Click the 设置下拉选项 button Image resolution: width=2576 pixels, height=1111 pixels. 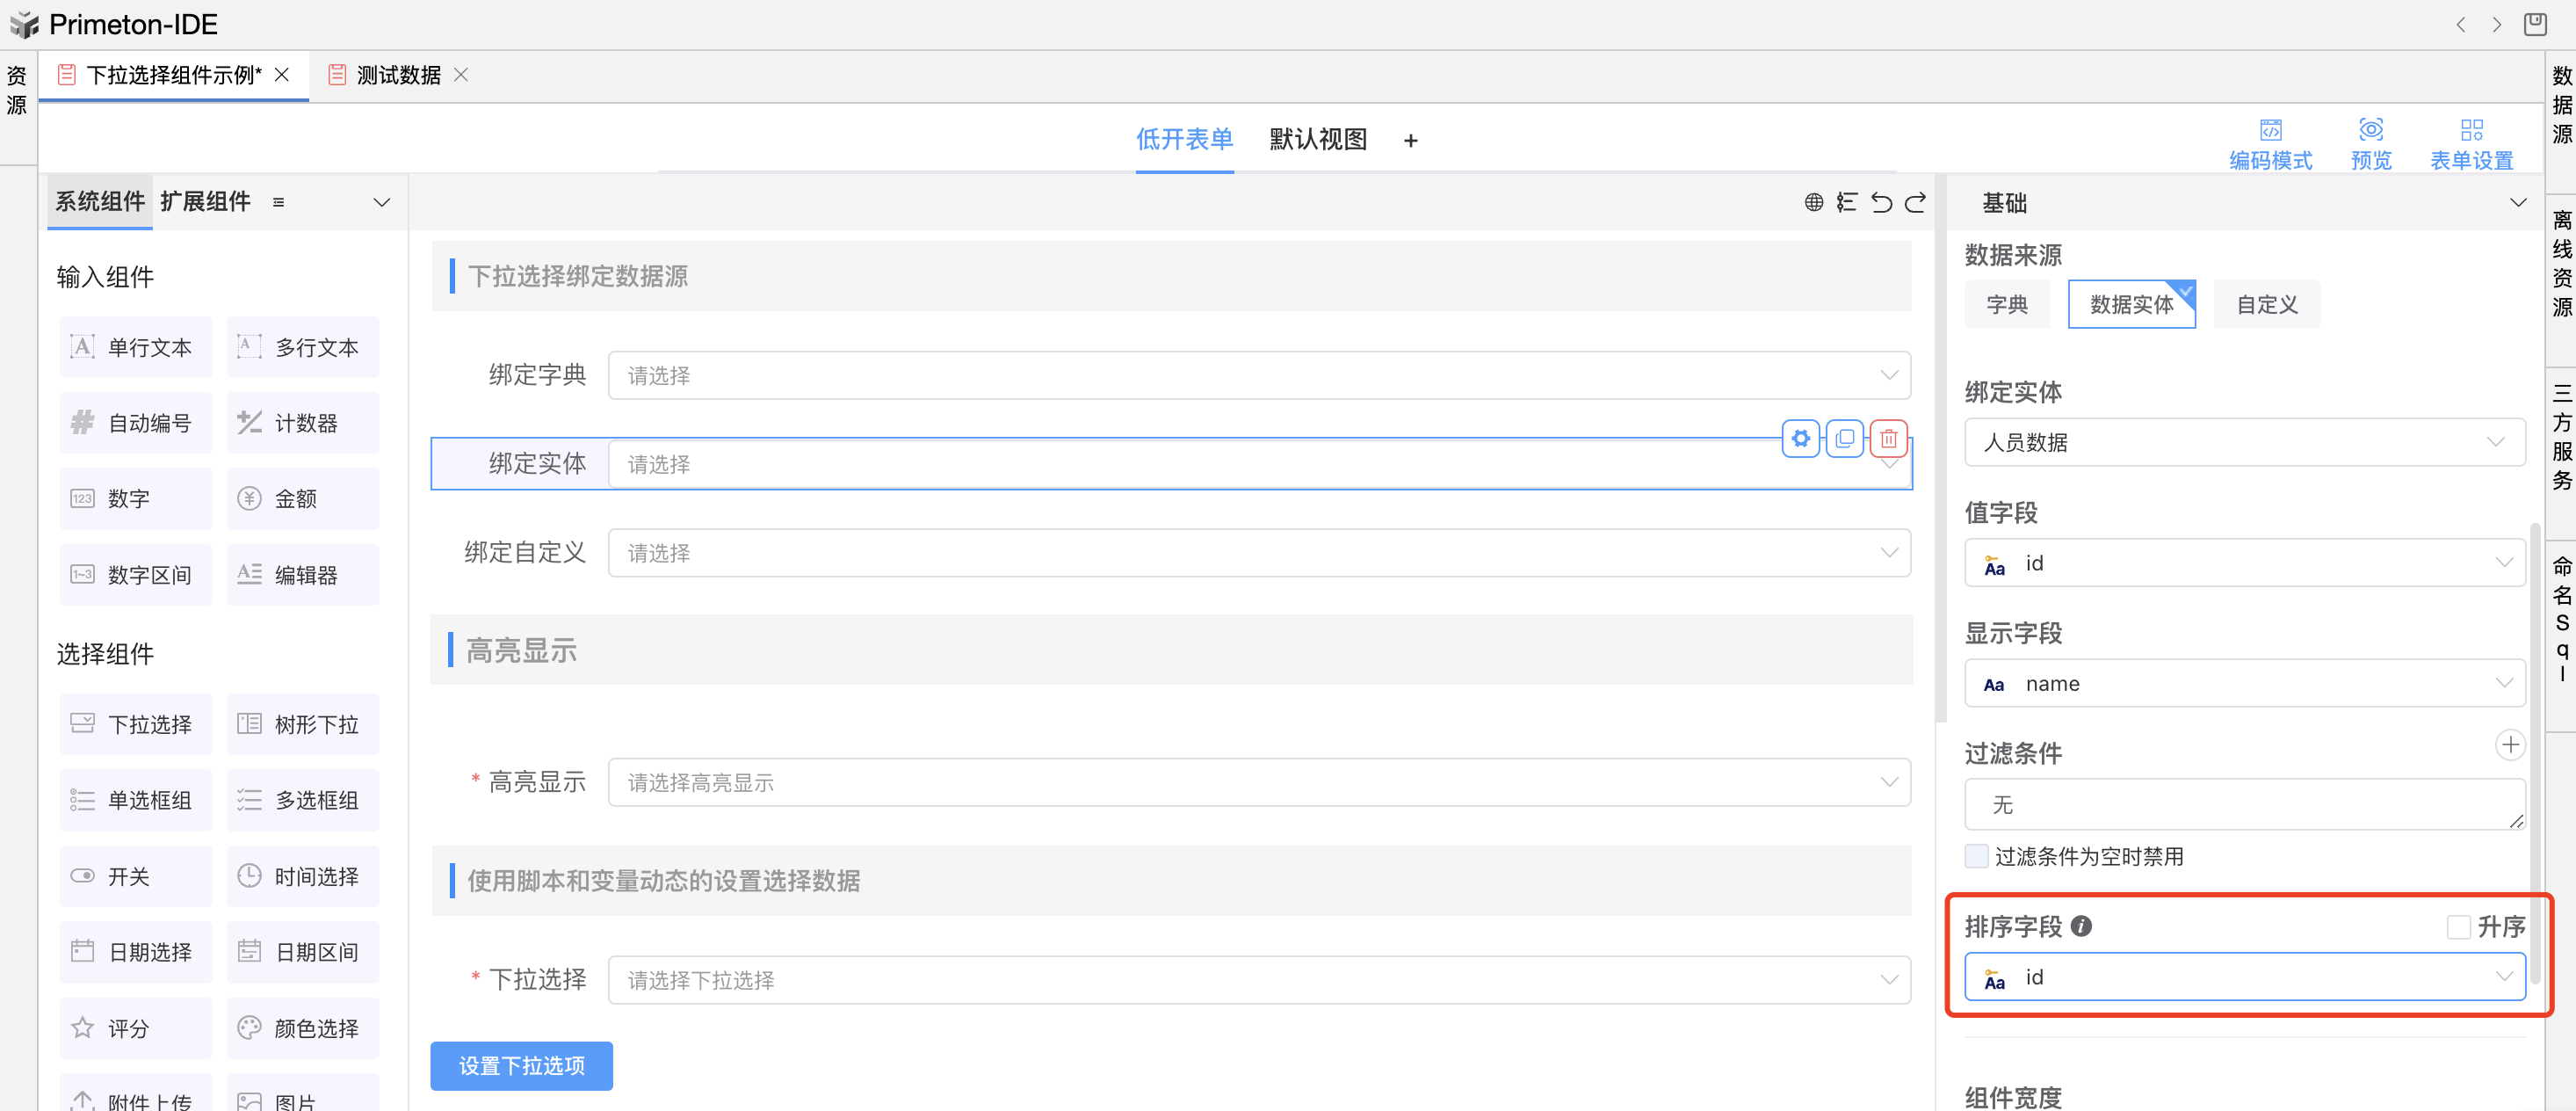[x=521, y=1066]
